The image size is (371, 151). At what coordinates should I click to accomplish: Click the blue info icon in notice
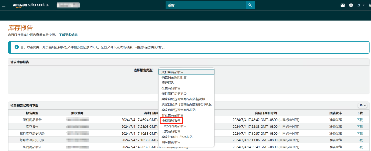pyautogui.click(x=16, y=47)
